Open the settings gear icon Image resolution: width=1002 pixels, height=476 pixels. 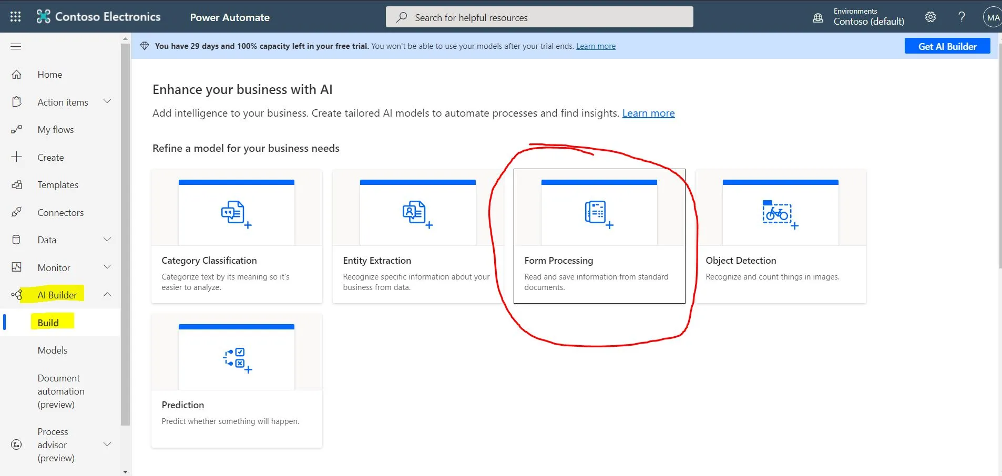930,17
